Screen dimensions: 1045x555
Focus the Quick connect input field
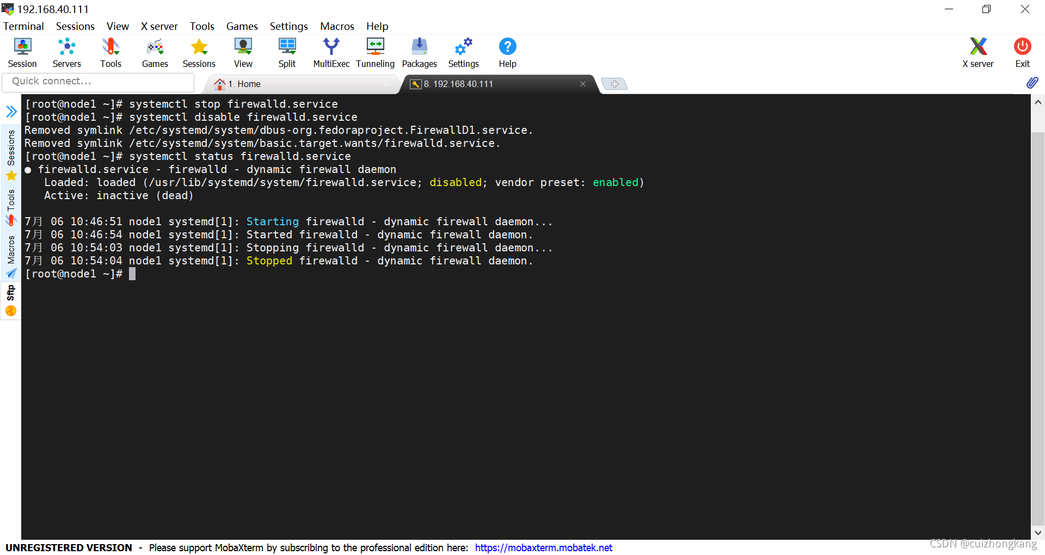[x=98, y=82]
